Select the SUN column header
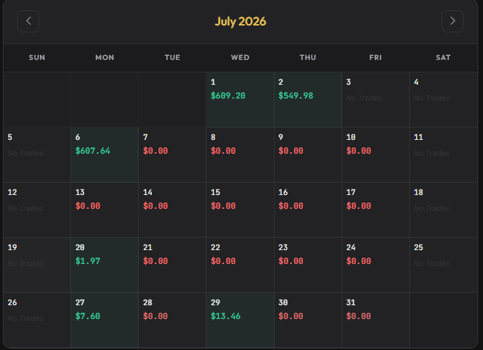Viewport: 483px width, 350px height. [37, 57]
